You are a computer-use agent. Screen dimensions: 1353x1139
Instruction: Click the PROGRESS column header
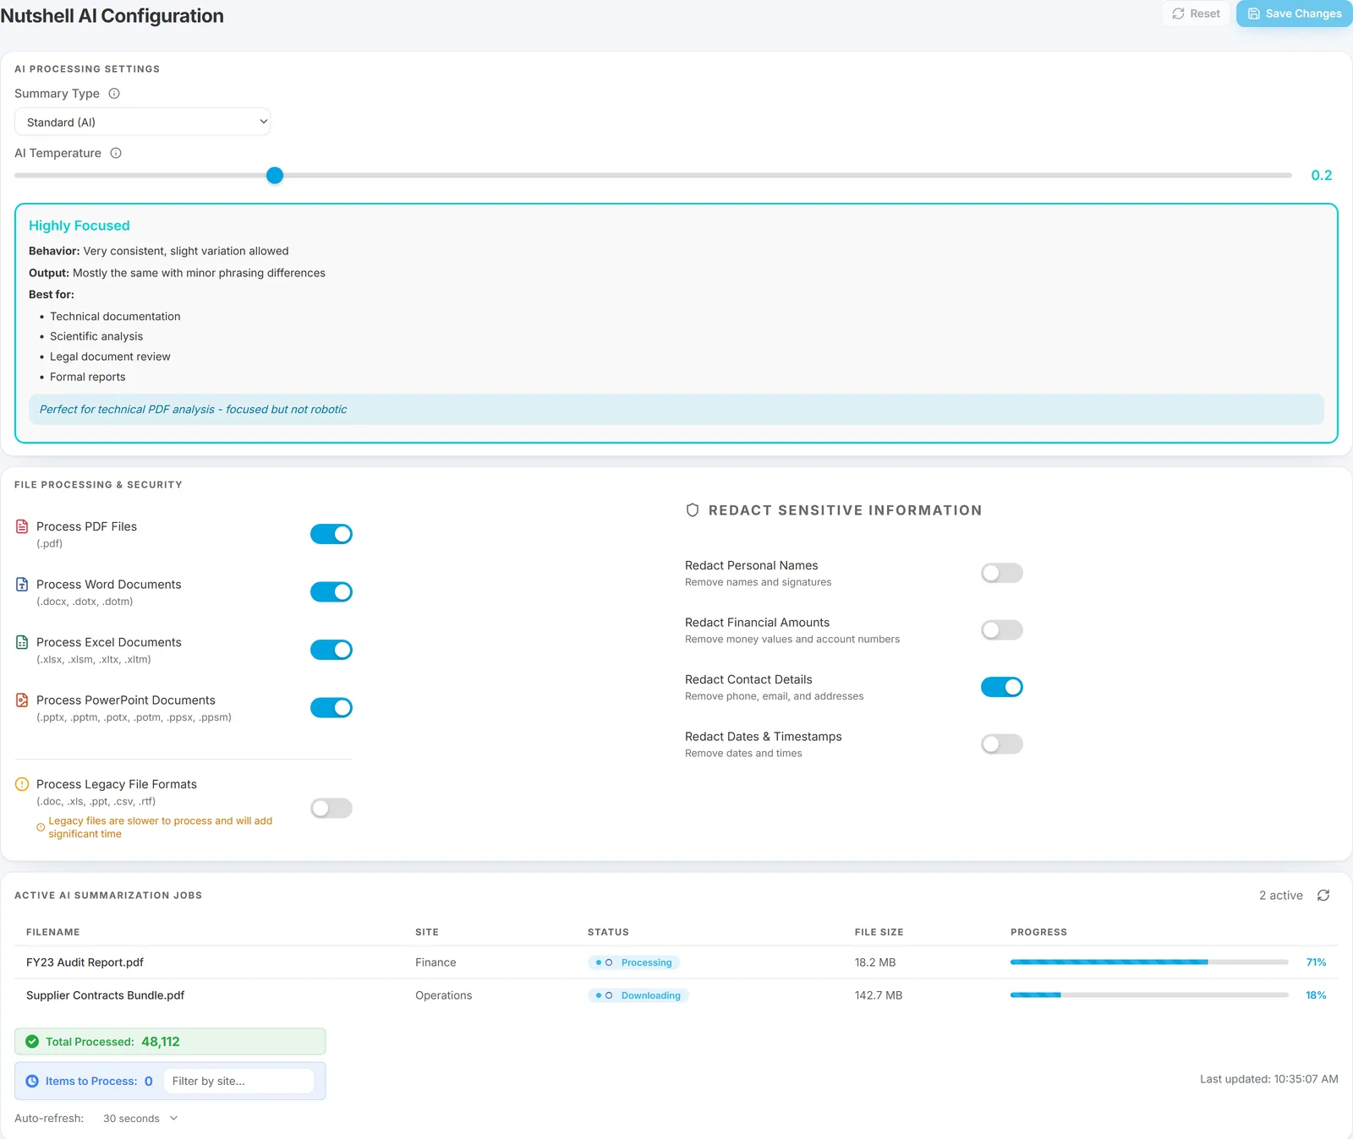click(x=1038, y=932)
